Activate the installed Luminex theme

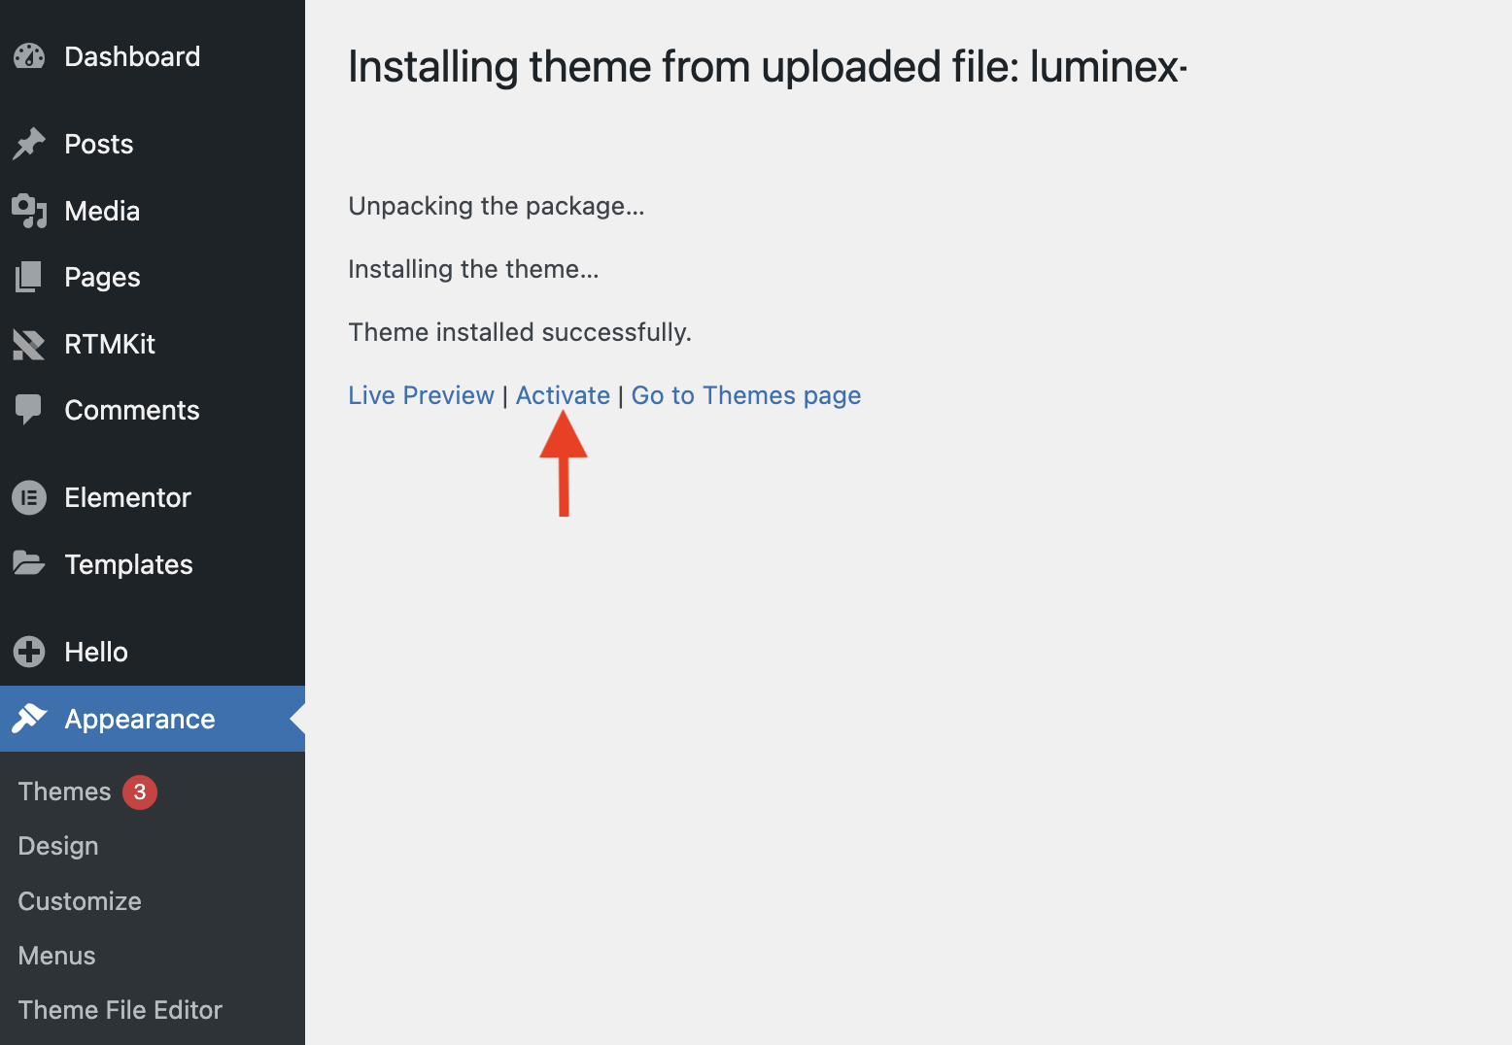[x=563, y=395]
